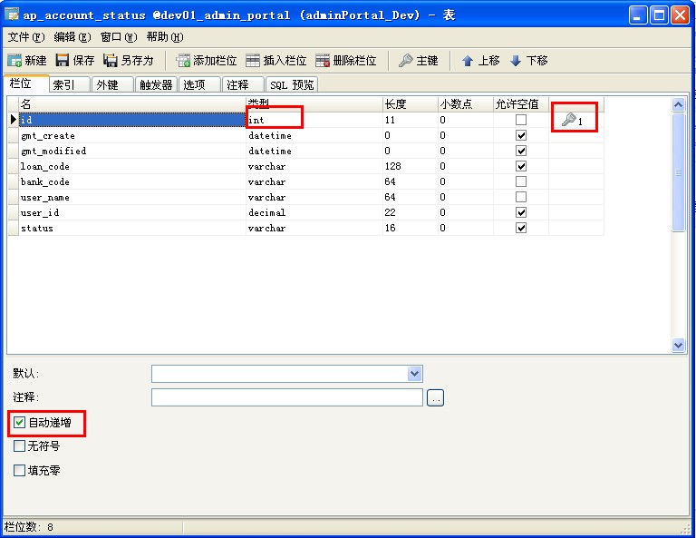Click the int type cell of id
The width and height of the screenshot is (696, 538).
click(314, 120)
